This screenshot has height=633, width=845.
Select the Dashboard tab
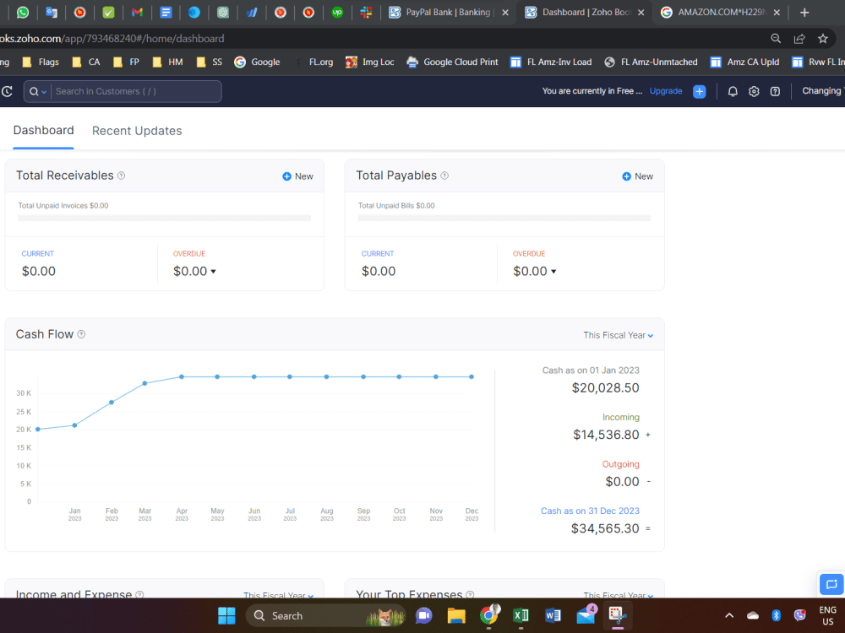(x=44, y=130)
